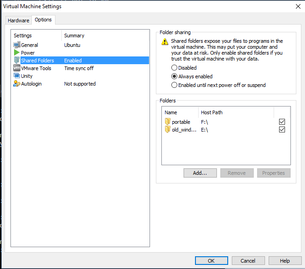Click the Not supported summary text
305x269 pixels.
80,84
